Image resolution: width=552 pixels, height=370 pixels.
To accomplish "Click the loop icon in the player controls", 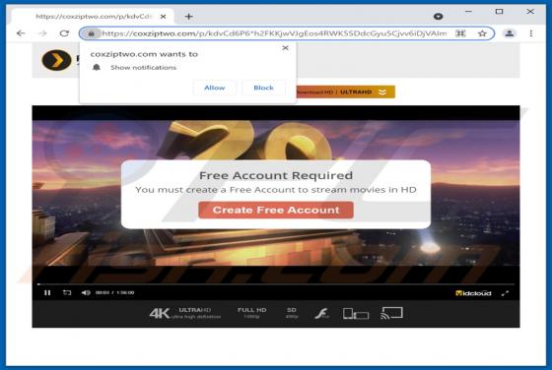I will (x=67, y=292).
